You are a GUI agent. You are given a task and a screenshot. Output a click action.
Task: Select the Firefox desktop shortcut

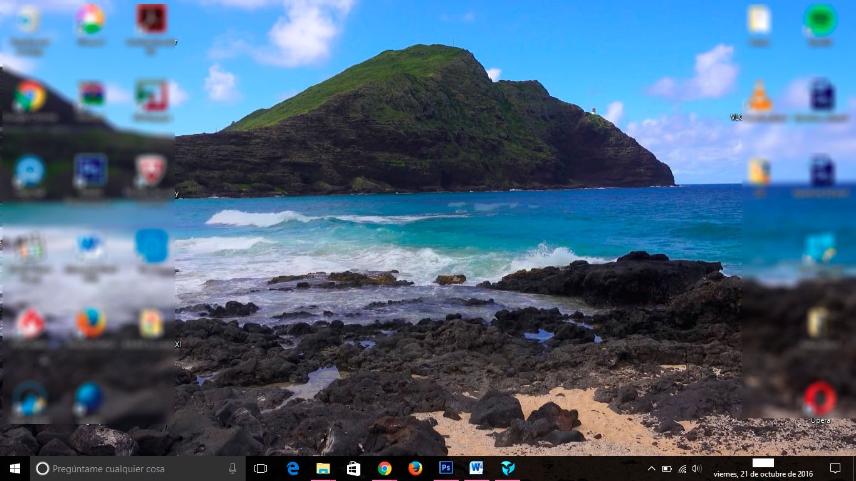point(91,328)
